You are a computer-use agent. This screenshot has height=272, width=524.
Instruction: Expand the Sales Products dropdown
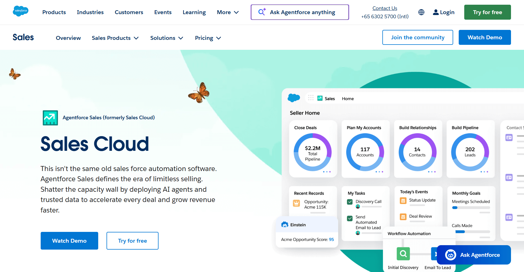(115, 38)
